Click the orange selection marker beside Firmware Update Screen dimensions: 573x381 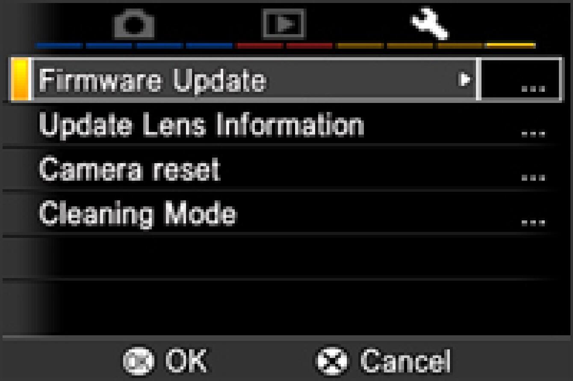pyautogui.click(x=20, y=80)
